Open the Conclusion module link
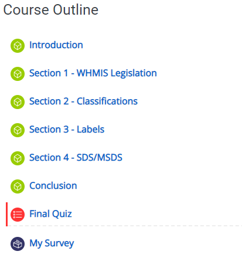 point(53,186)
